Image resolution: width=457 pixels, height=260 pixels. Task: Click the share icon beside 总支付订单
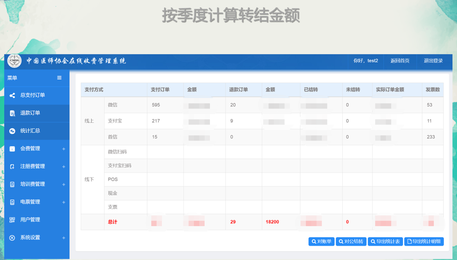pyautogui.click(x=12, y=95)
